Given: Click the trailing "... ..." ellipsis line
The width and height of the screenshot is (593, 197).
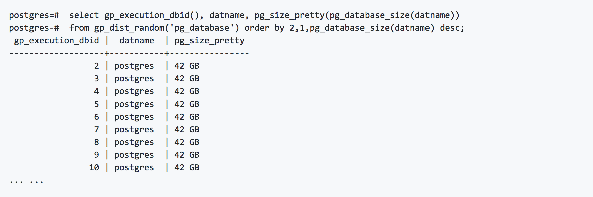Looking at the screenshot, I should (26, 182).
